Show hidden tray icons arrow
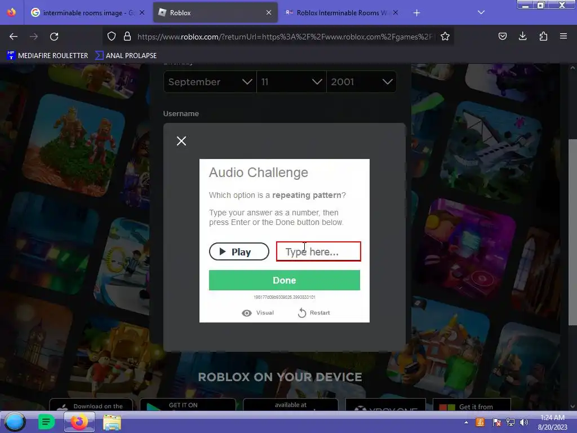The height and width of the screenshot is (433, 577). coord(466,422)
